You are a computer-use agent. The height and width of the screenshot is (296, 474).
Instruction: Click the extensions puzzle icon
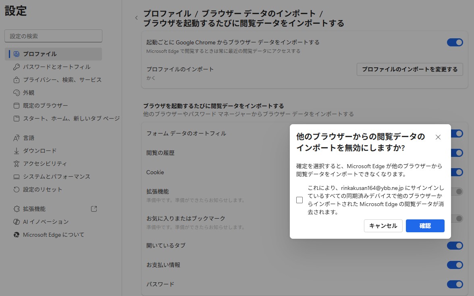pyautogui.click(x=17, y=209)
